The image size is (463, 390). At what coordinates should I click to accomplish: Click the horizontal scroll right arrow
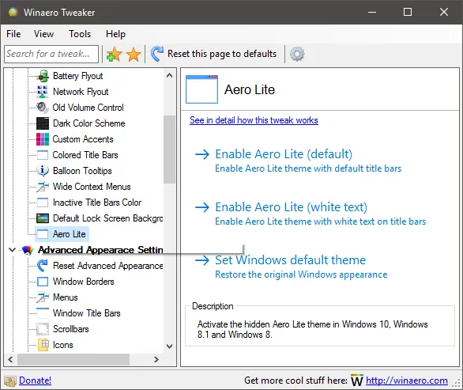[x=156, y=360]
